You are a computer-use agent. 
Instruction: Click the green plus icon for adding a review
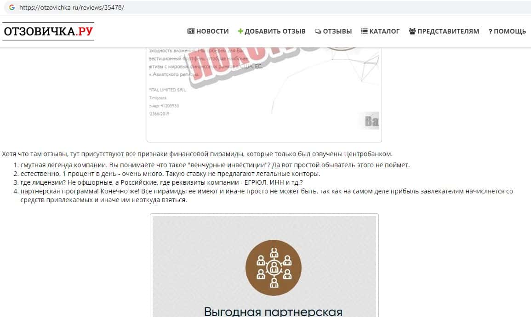click(240, 31)
